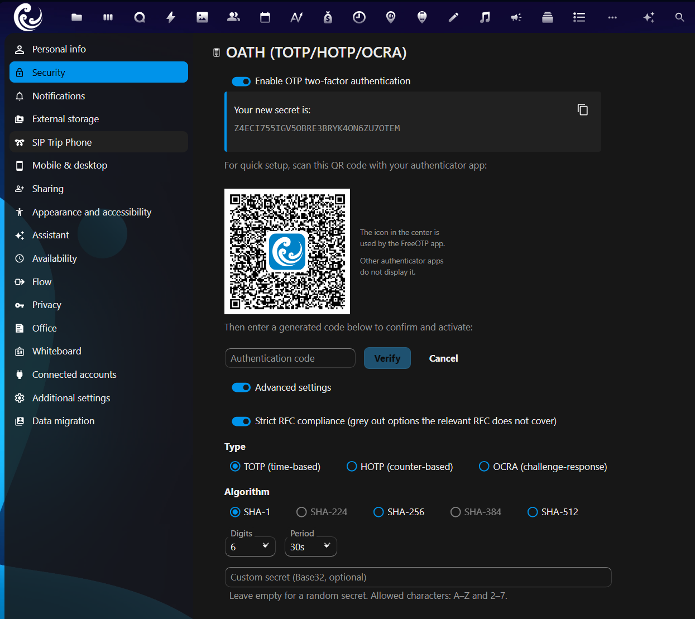Open Security settings section
Screen dimensions: 695x619
click(99, 73)
